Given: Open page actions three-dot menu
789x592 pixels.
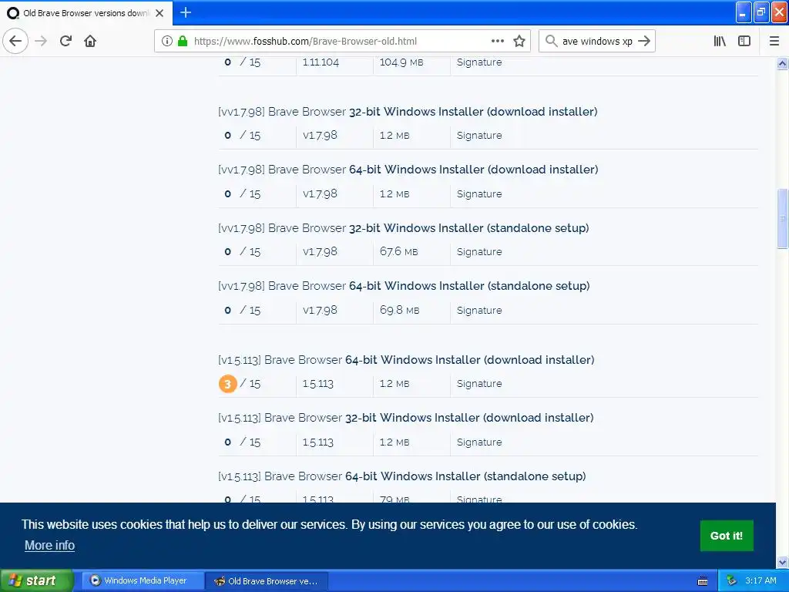Looking at the screenshot, I should pos(497,41).
